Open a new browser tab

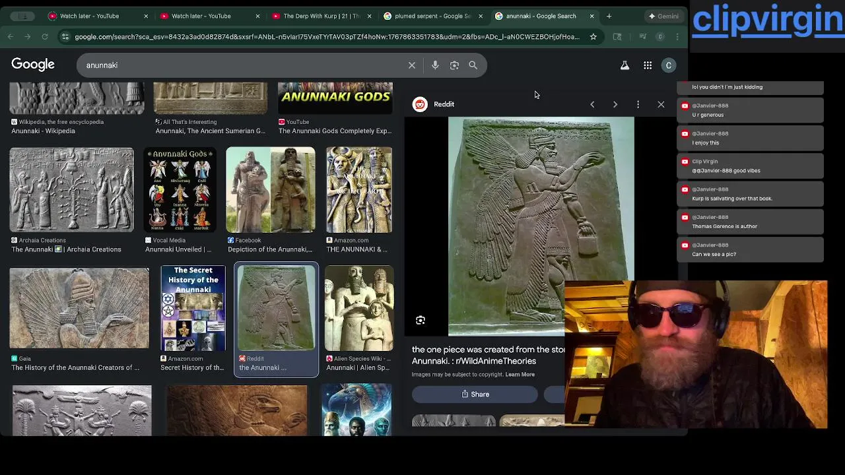pyautogui.click(x=609, y=16)
